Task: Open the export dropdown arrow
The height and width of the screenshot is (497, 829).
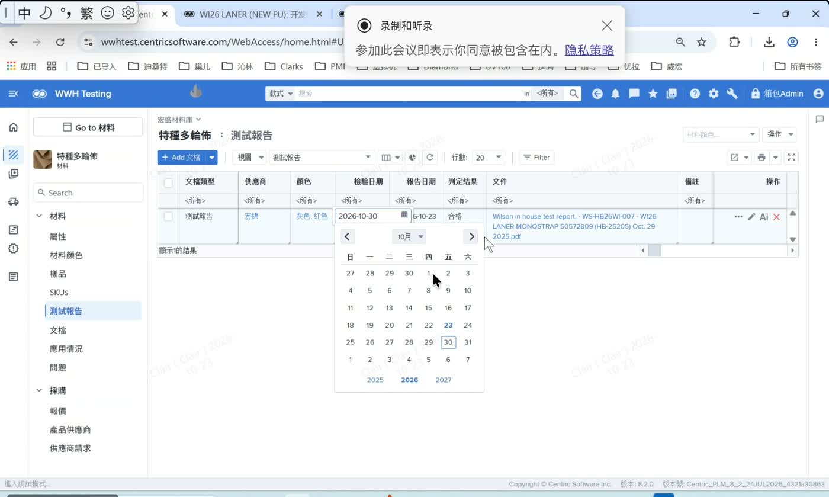Action: coord(746,158)
